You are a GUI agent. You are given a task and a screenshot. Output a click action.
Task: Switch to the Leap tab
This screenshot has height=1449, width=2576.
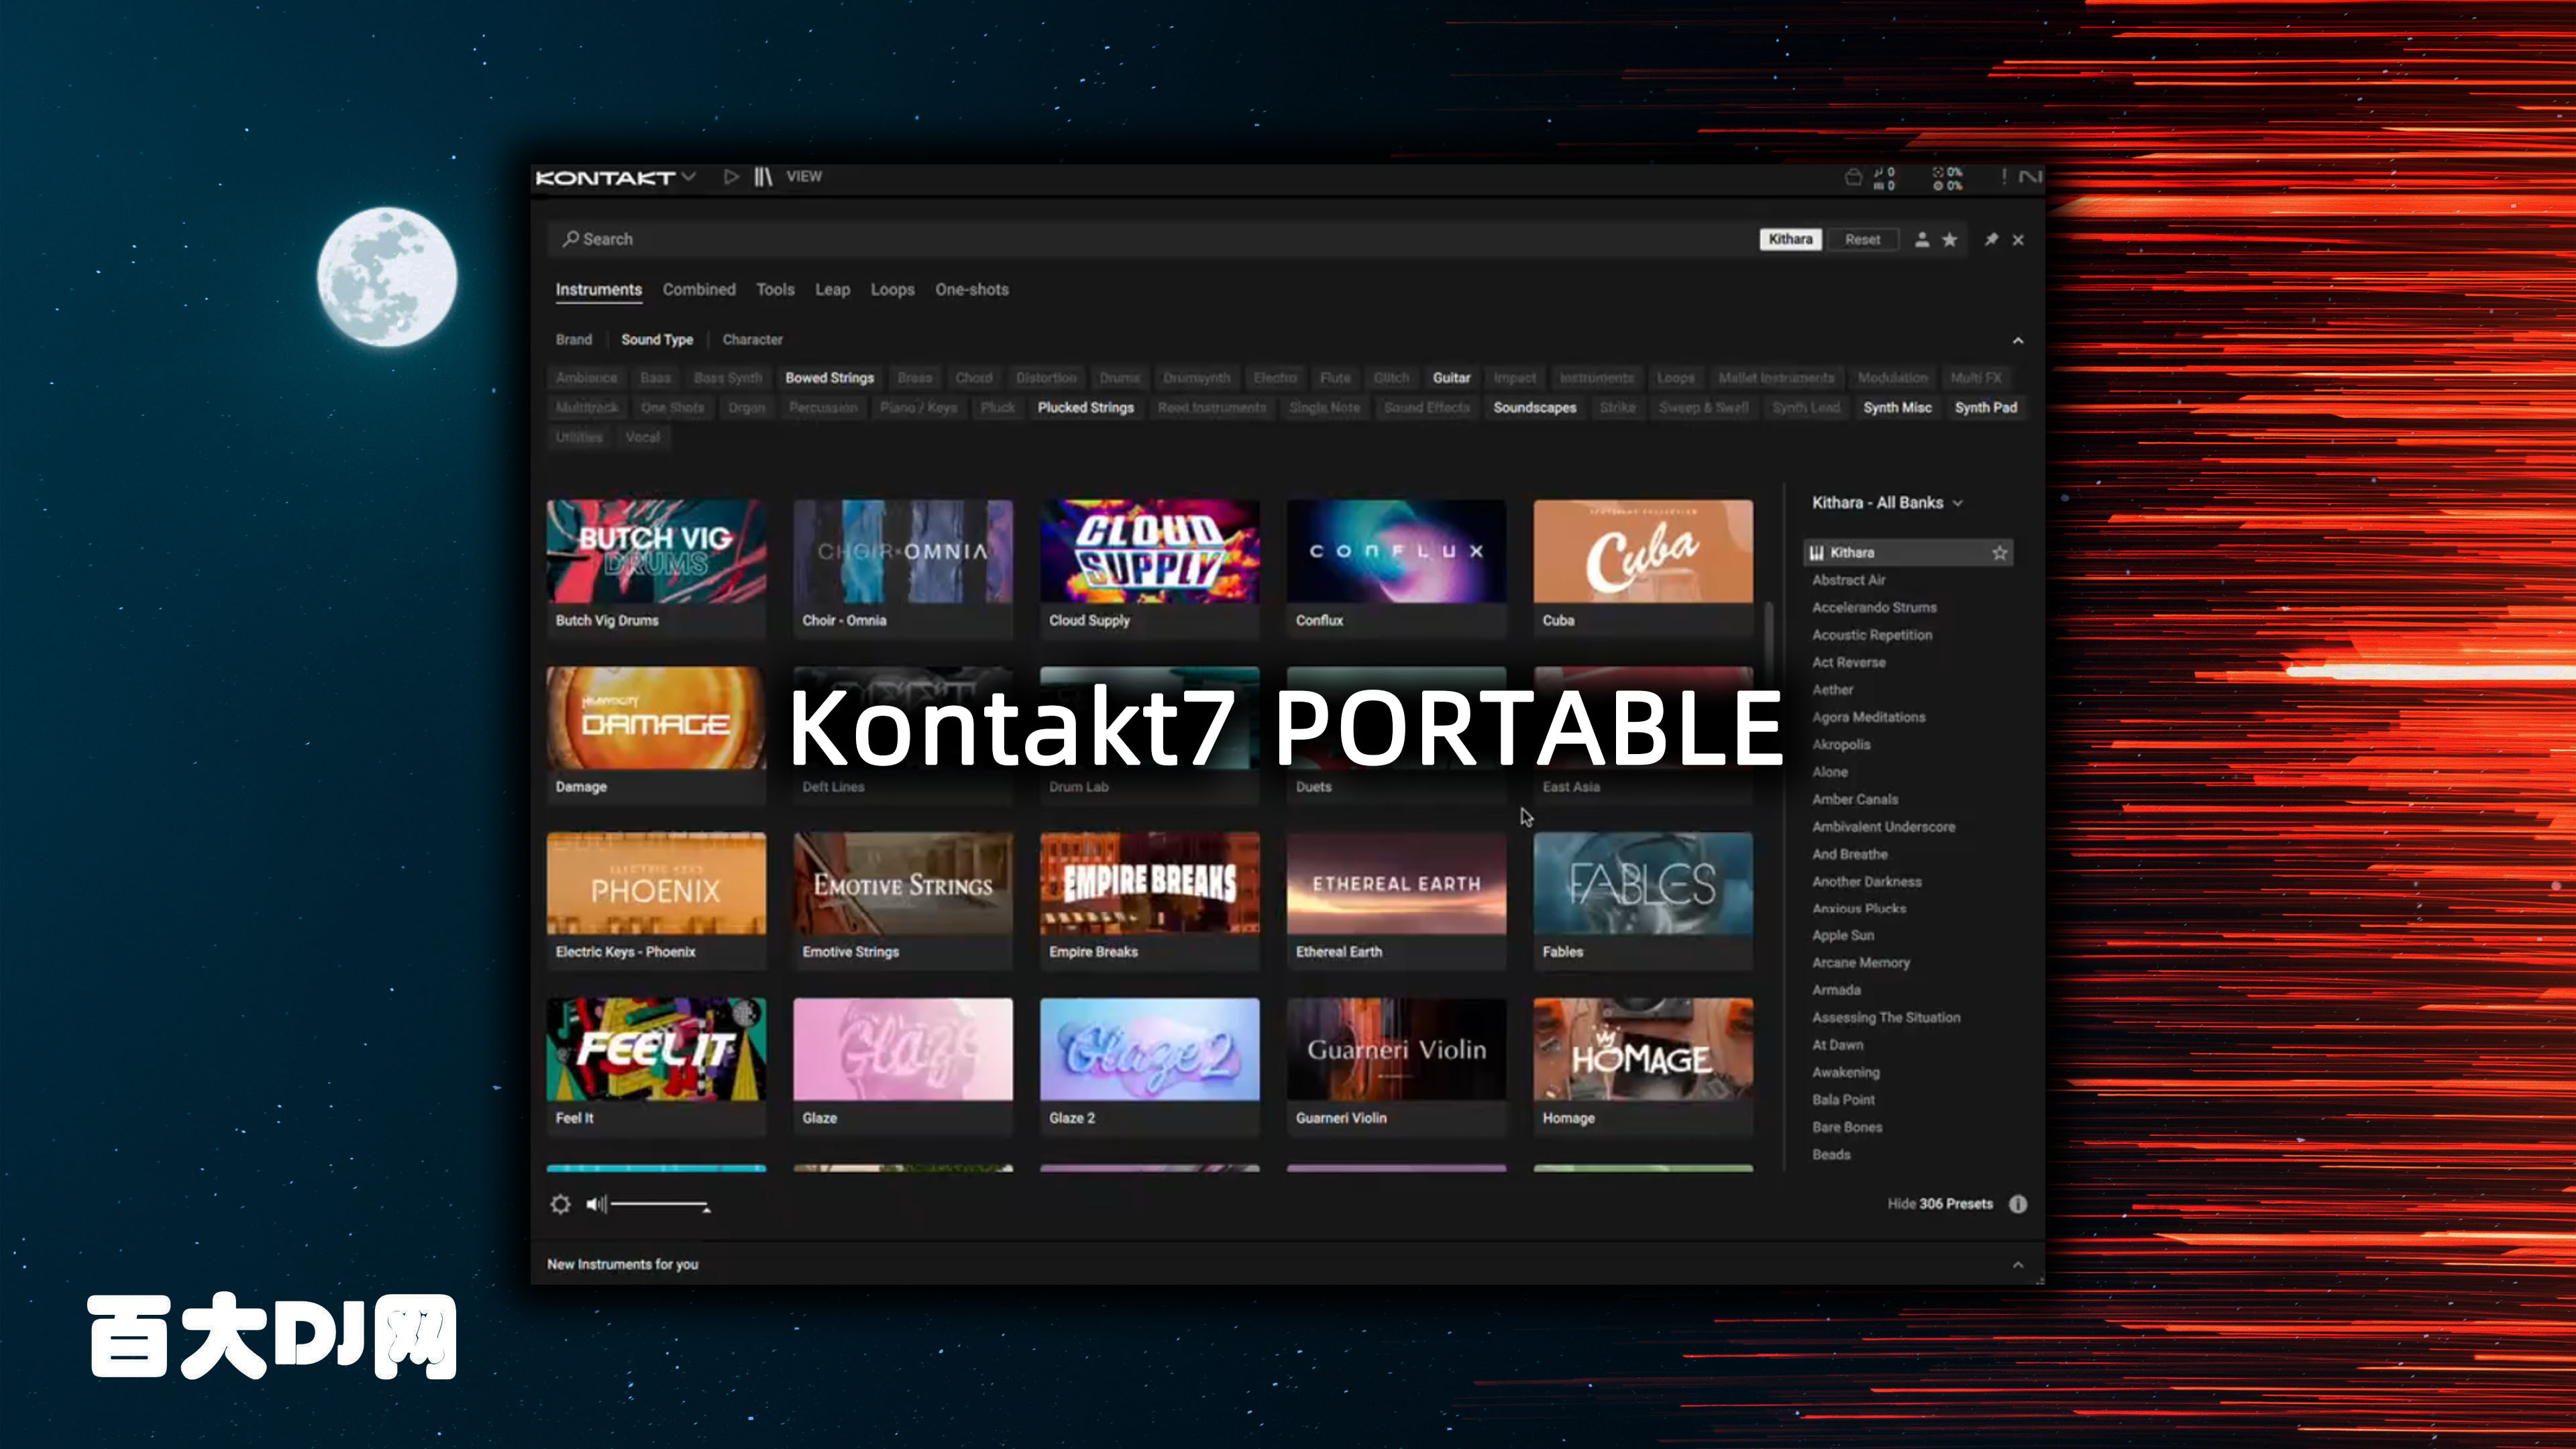click(x=832, y=289)
